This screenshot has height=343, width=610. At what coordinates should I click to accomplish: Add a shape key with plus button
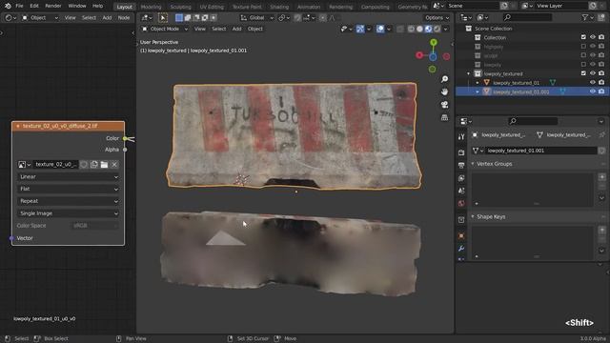[x=601, y=230]
